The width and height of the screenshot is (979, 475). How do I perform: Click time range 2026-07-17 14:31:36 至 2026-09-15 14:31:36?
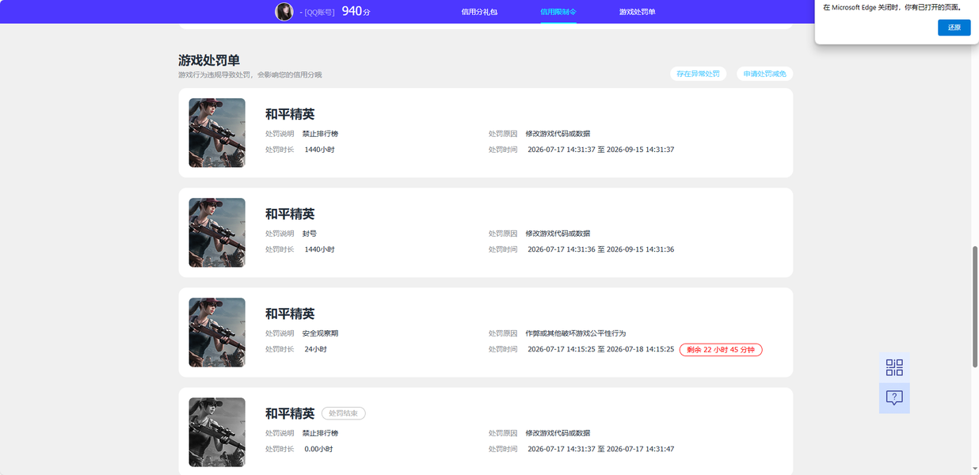tap(601, 249)
